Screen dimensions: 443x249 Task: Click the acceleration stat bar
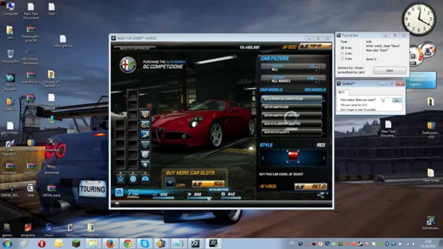(199, 198)
